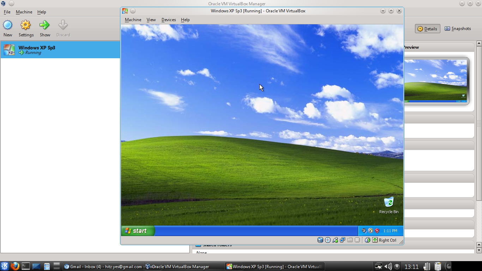The height and width of the screenshot is (271, 482).
Task: Click the KDE network tray icon
Action: click(378, 266)
